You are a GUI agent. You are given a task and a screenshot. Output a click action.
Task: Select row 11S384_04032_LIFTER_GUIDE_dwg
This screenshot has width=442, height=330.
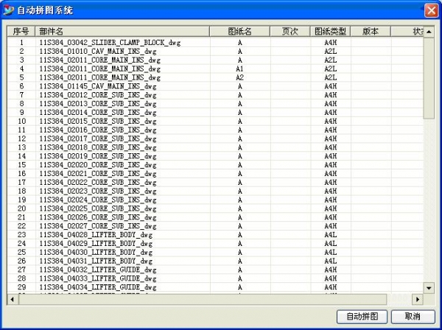[x=97, y=270]
